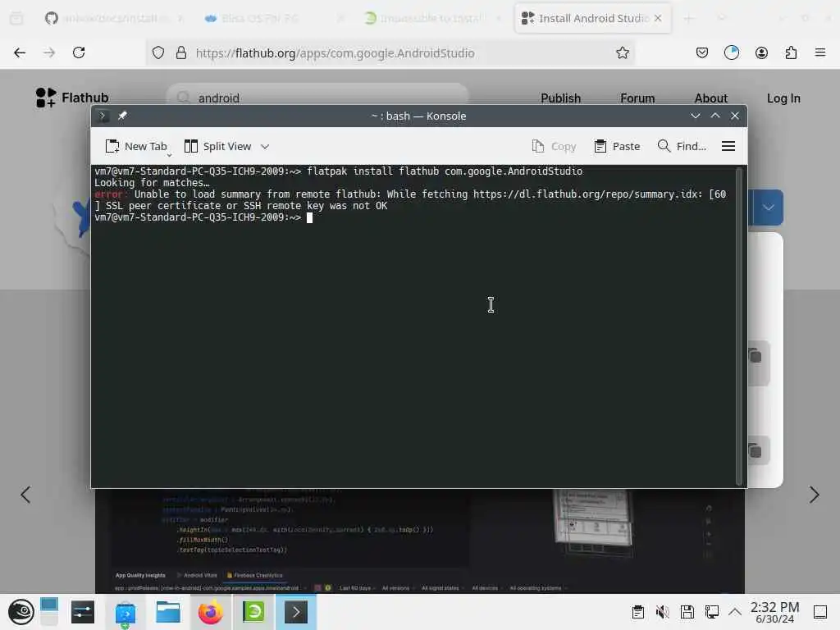The image size is (840, 630).
Task: Select the Install Android Studio tab
Action: 587,18
